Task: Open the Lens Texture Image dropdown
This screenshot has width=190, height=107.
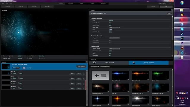Action: (115, 49)
